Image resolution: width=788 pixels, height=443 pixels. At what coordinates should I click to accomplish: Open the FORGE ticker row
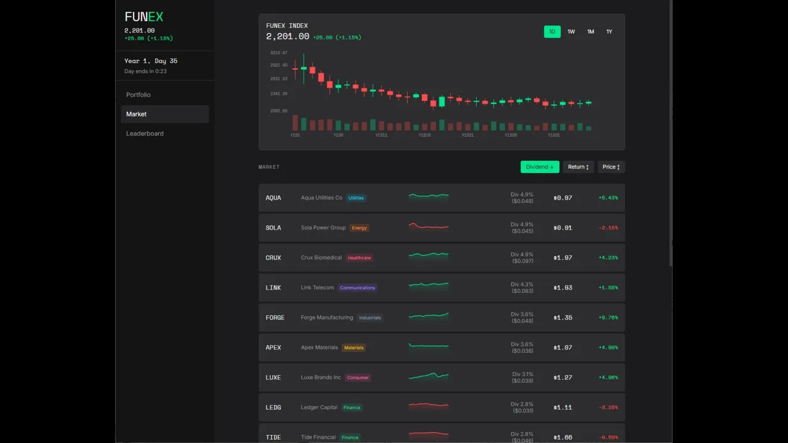click(441, 317)
